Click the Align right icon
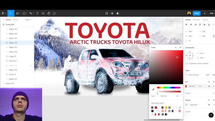Viewport: 215px width, 121px height. point(196,25)
